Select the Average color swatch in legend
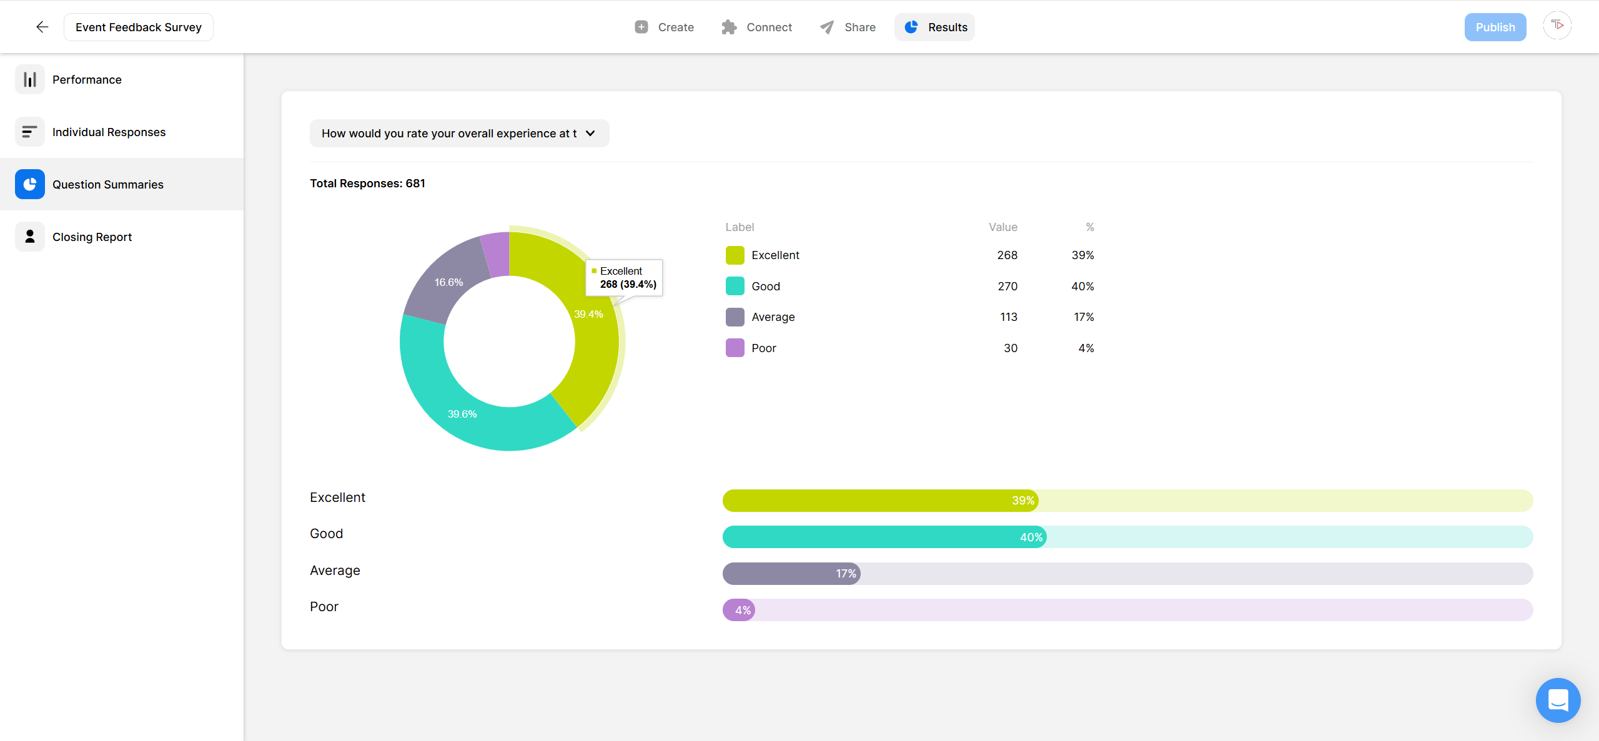Screen dimensions: 1599x741 click(x=734, y=317)
